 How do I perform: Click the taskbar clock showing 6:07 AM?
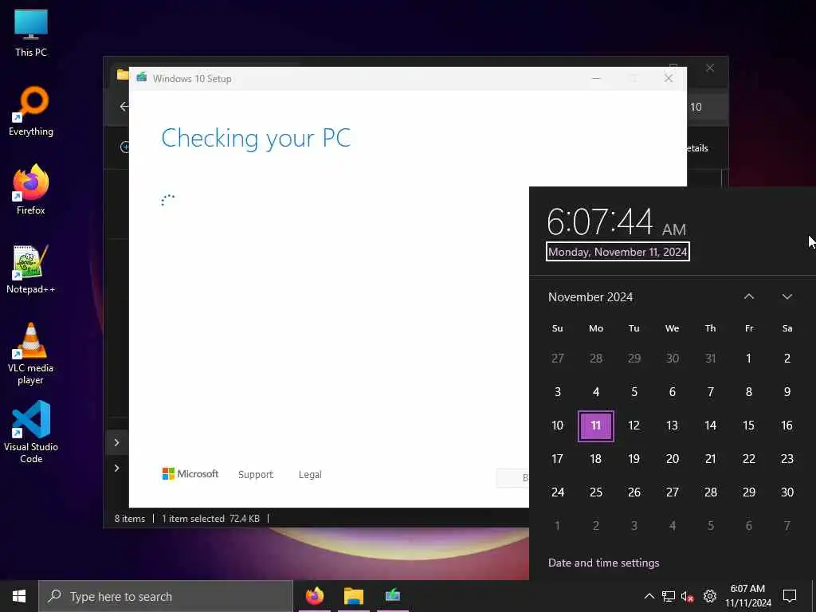(747, 596)
